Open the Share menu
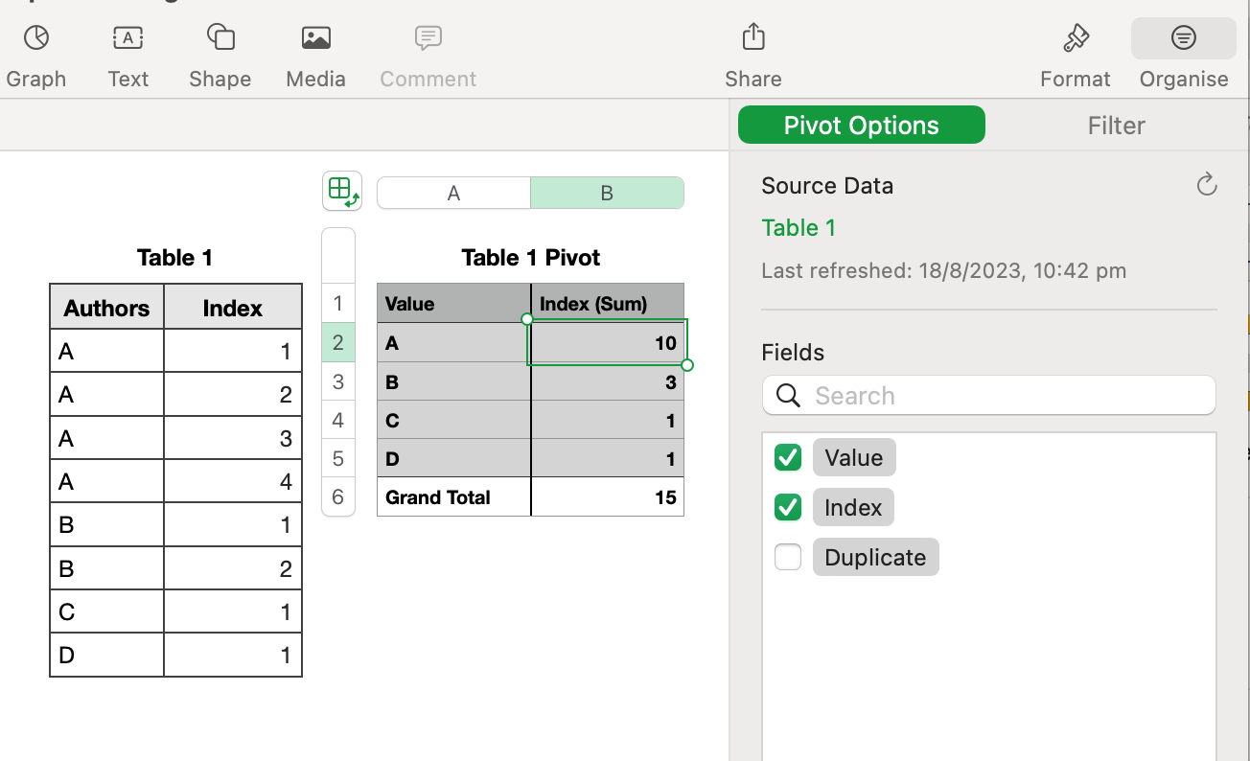Screen dimensions: 1250x761 [752, 53]
